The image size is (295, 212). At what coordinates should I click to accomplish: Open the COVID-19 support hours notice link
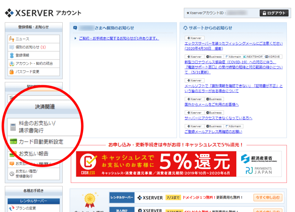[233, 67]
